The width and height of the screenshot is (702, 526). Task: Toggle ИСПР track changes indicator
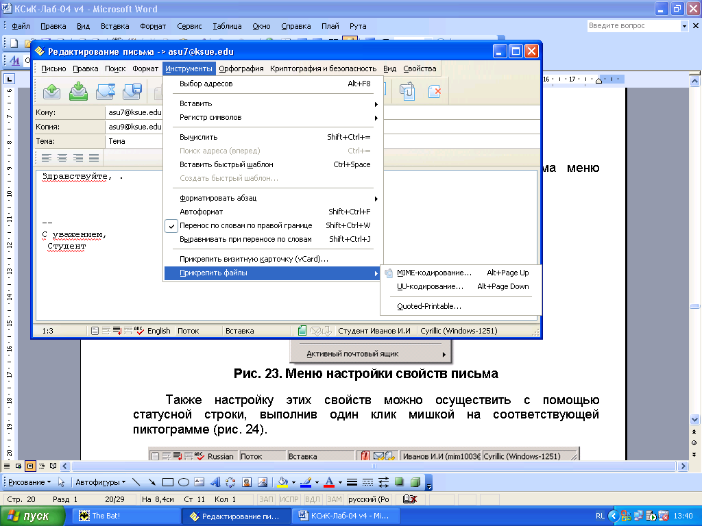289,499
